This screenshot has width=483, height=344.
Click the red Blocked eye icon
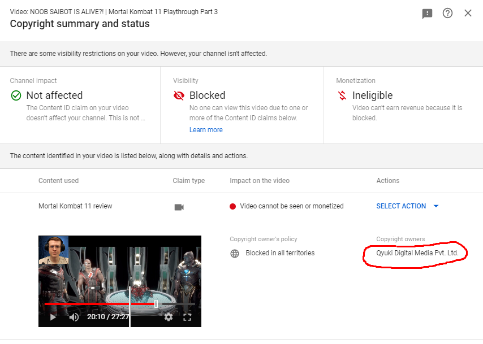[x=179, y=95]
